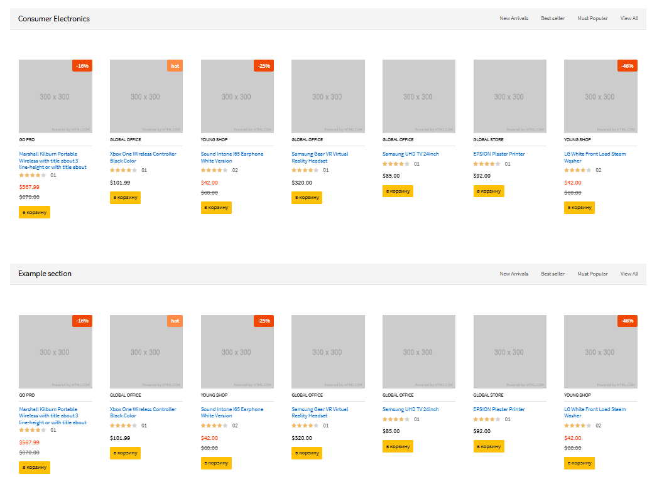Click the -25% badge in Consumer Electronics

coord(264,66)
